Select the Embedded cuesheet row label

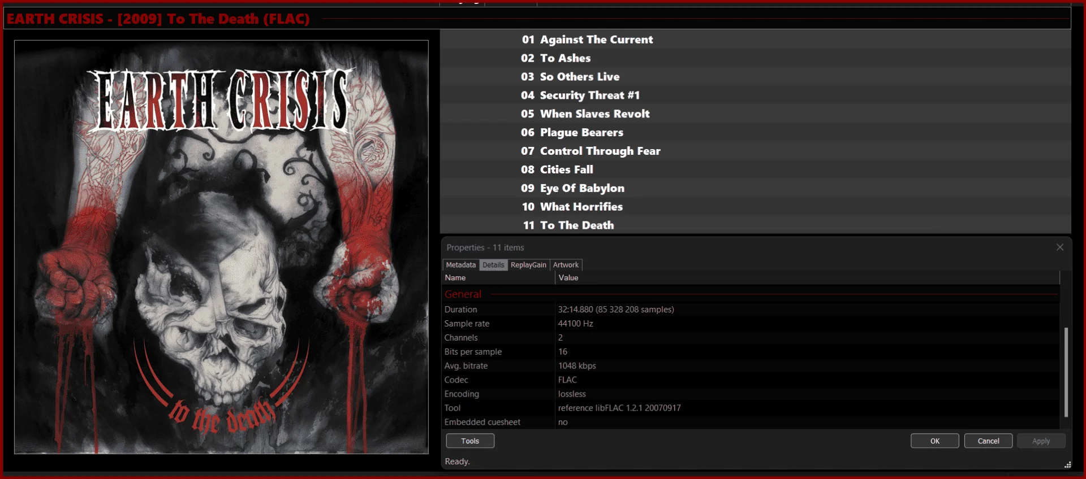482,422
